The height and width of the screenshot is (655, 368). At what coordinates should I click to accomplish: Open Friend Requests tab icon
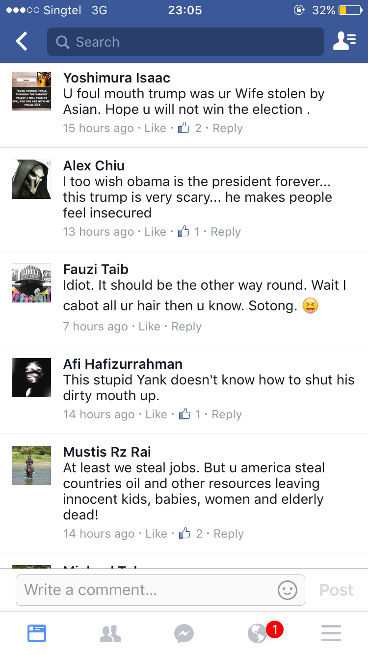(110, 633)
